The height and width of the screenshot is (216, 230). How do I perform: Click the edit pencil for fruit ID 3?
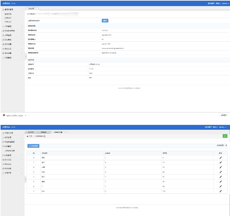[221, 181]
